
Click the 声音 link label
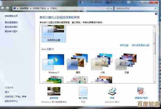112,98
